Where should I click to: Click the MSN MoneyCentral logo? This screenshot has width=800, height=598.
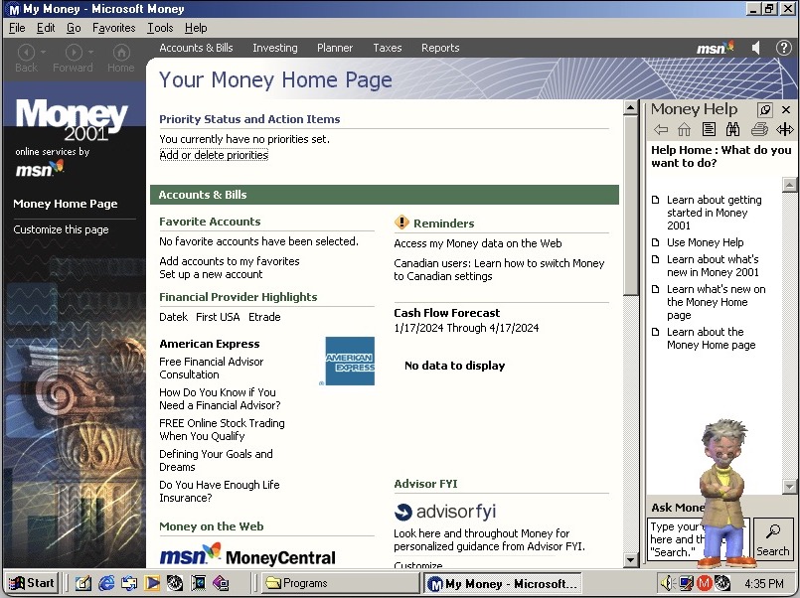(x=247, y=554)
